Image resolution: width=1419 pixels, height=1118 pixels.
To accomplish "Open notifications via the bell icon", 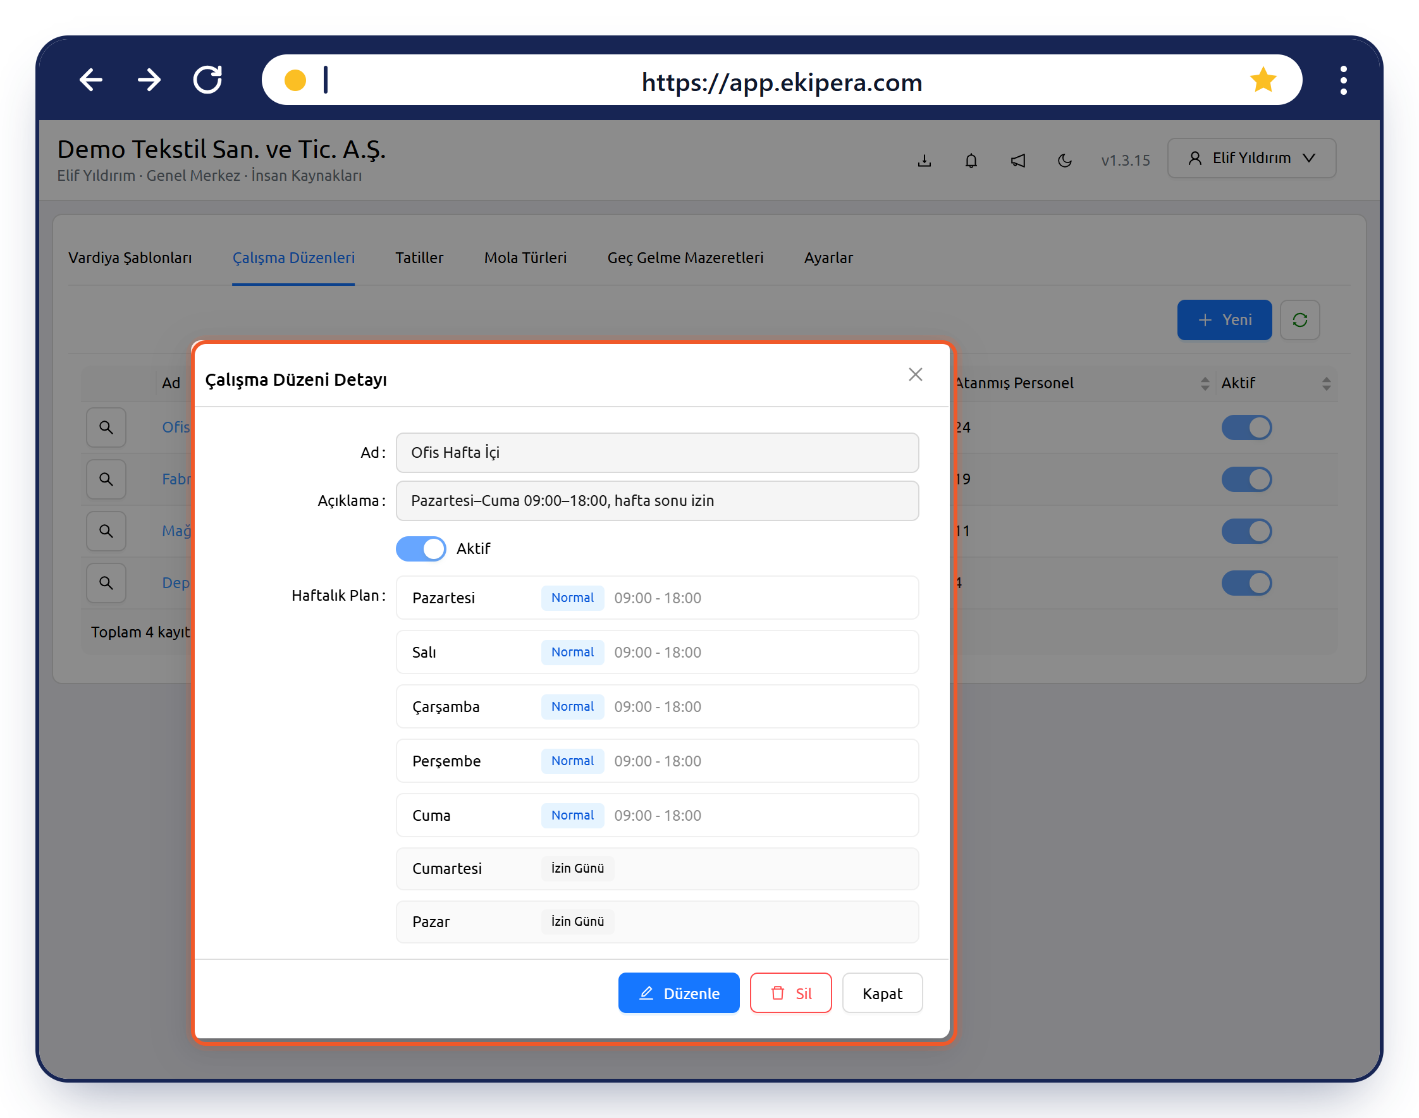I will pyautogui.click(x=971, y=160).
